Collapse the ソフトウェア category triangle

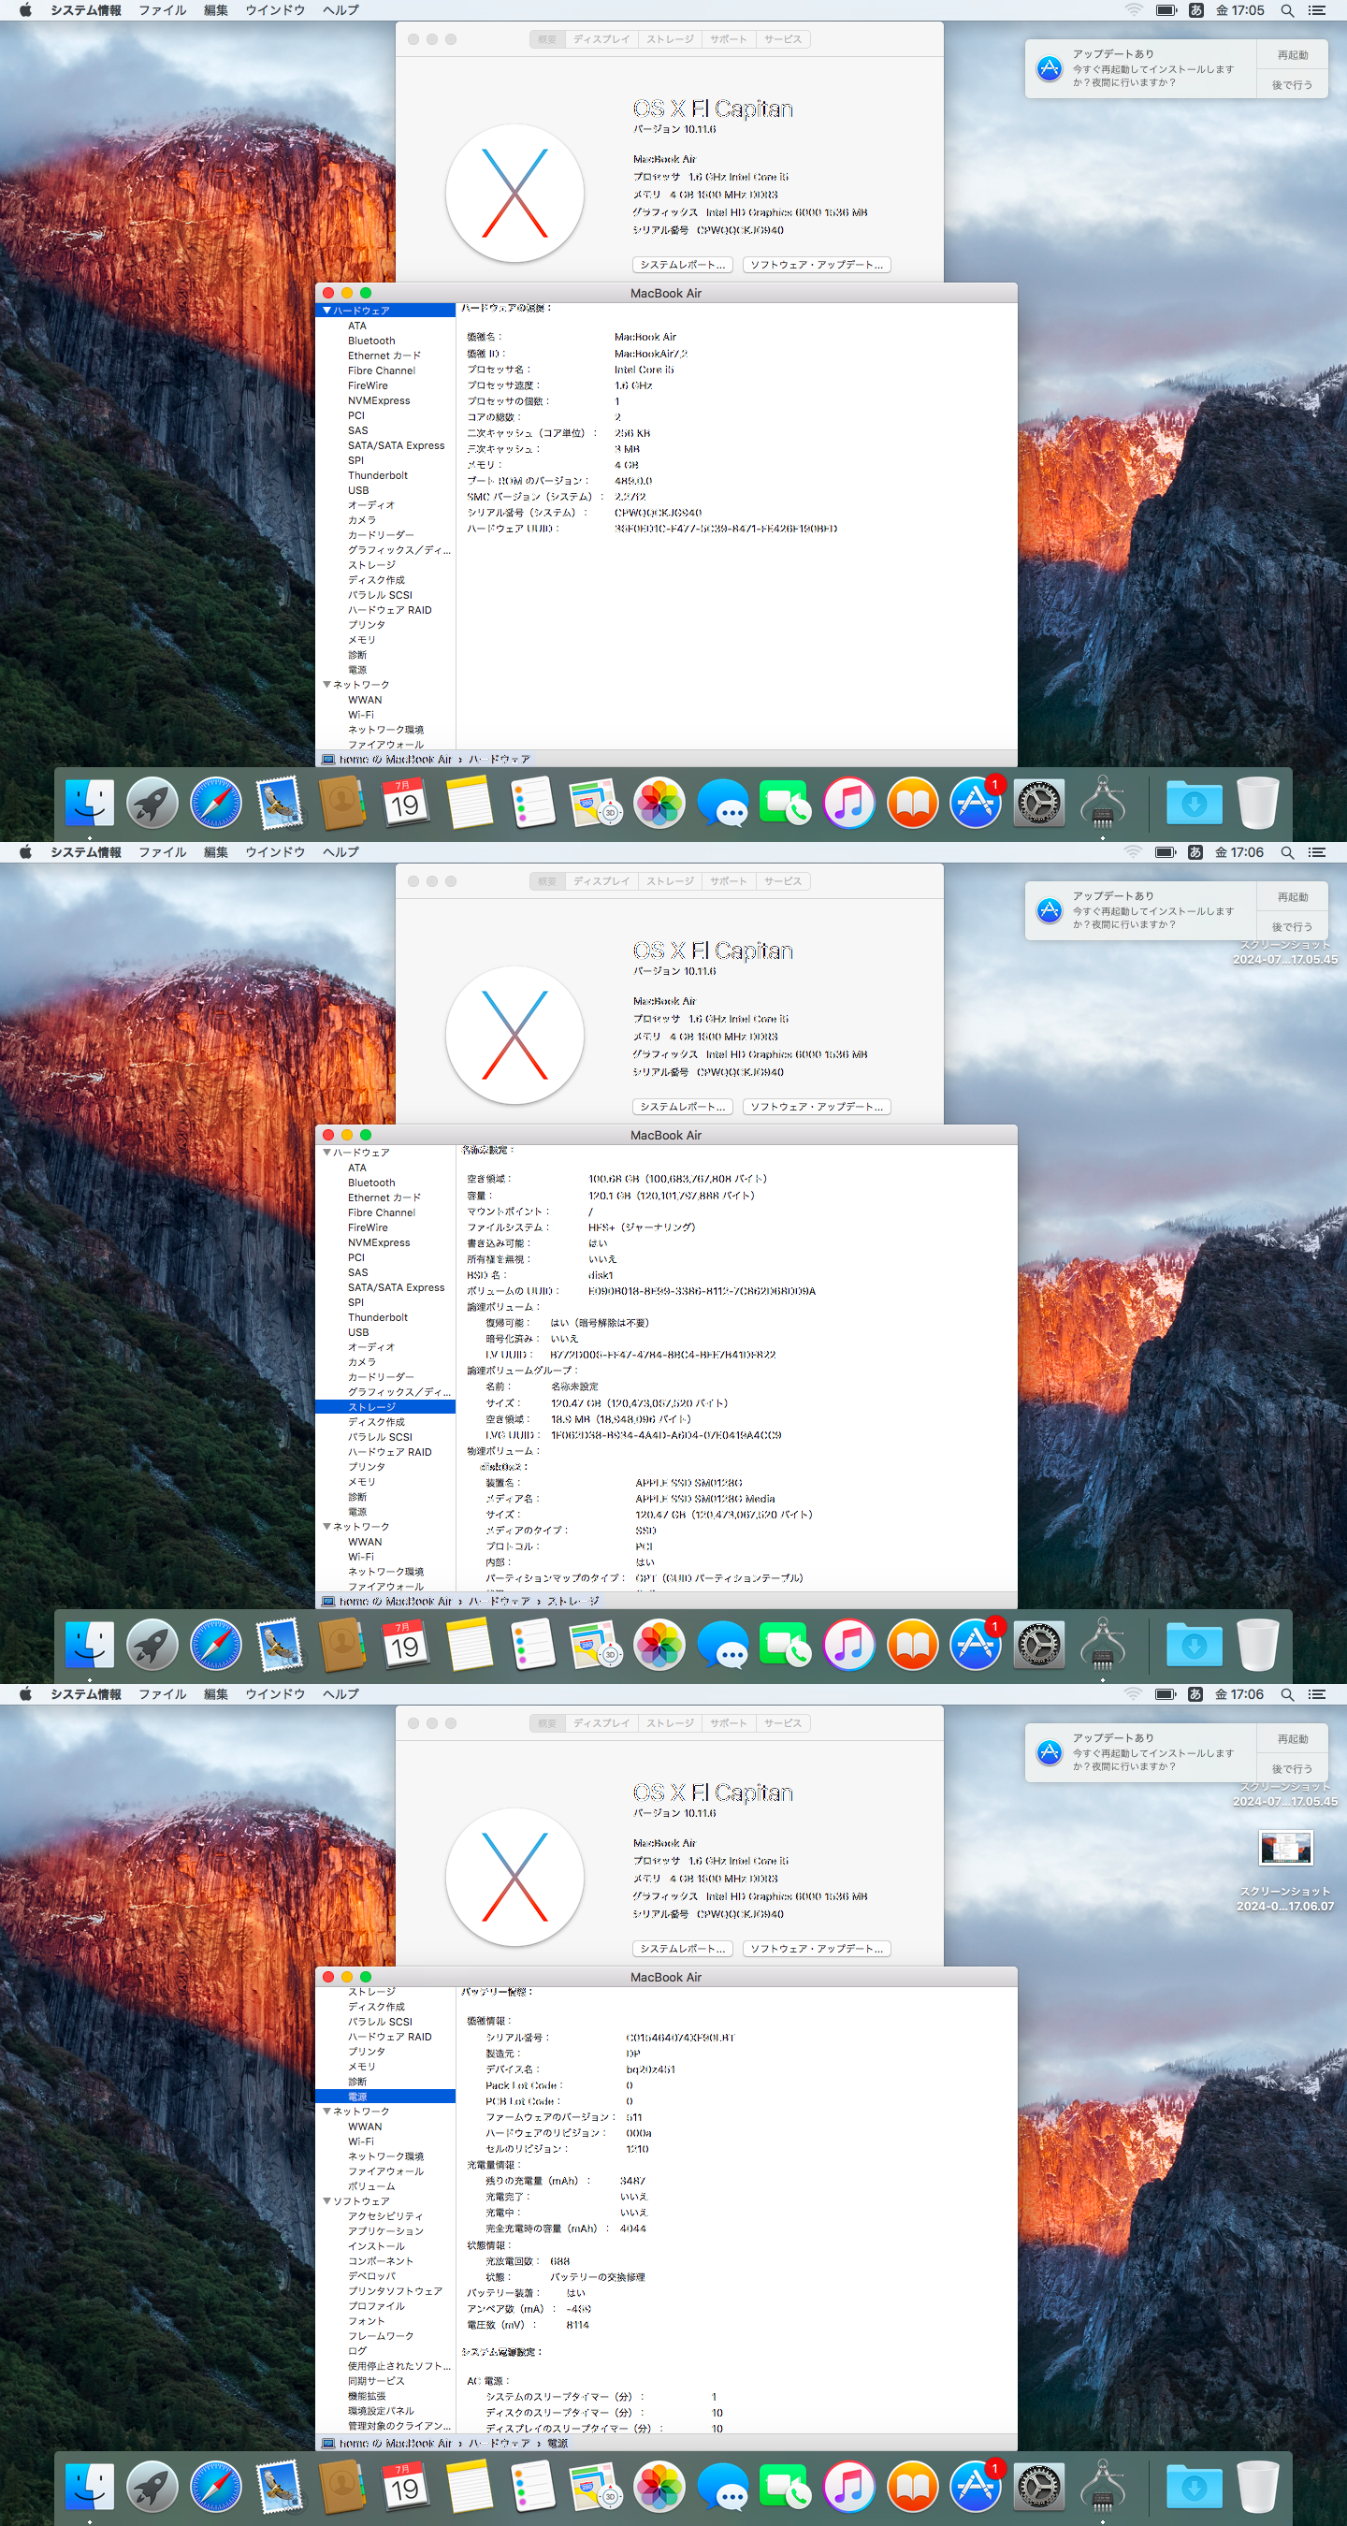[326, 2200]
